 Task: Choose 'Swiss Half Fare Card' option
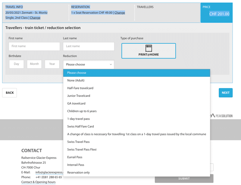136,127
